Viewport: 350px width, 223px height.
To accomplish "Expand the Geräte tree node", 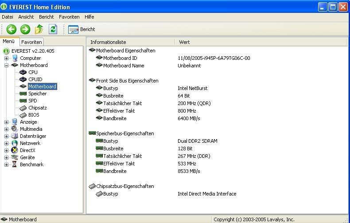I will coord(6,158).
